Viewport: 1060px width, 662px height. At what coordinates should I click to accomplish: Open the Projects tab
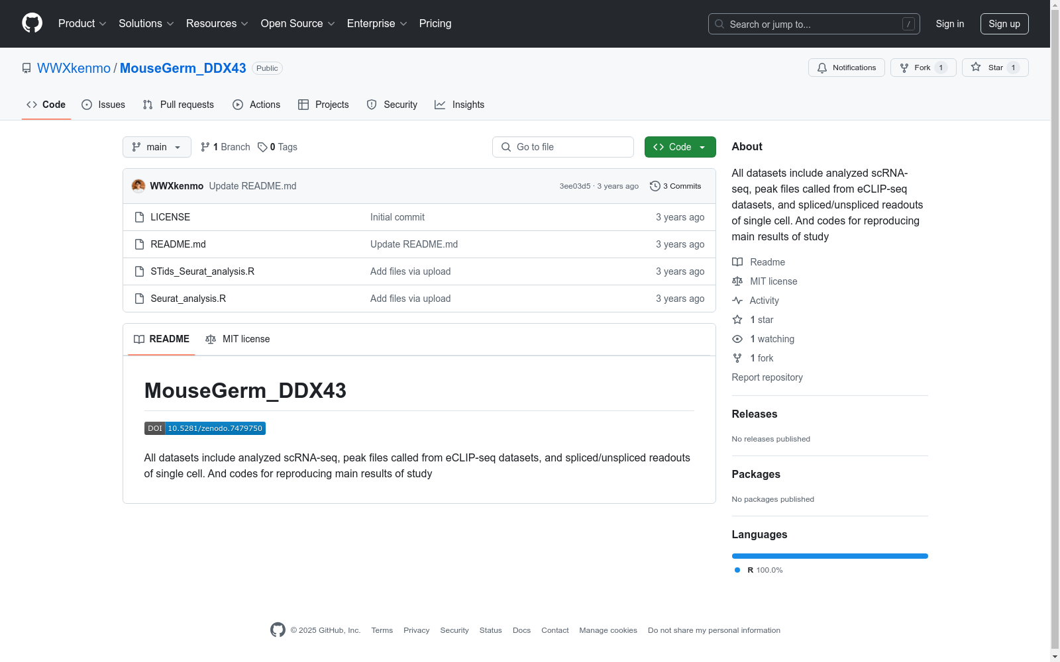[x=323, y=105]
